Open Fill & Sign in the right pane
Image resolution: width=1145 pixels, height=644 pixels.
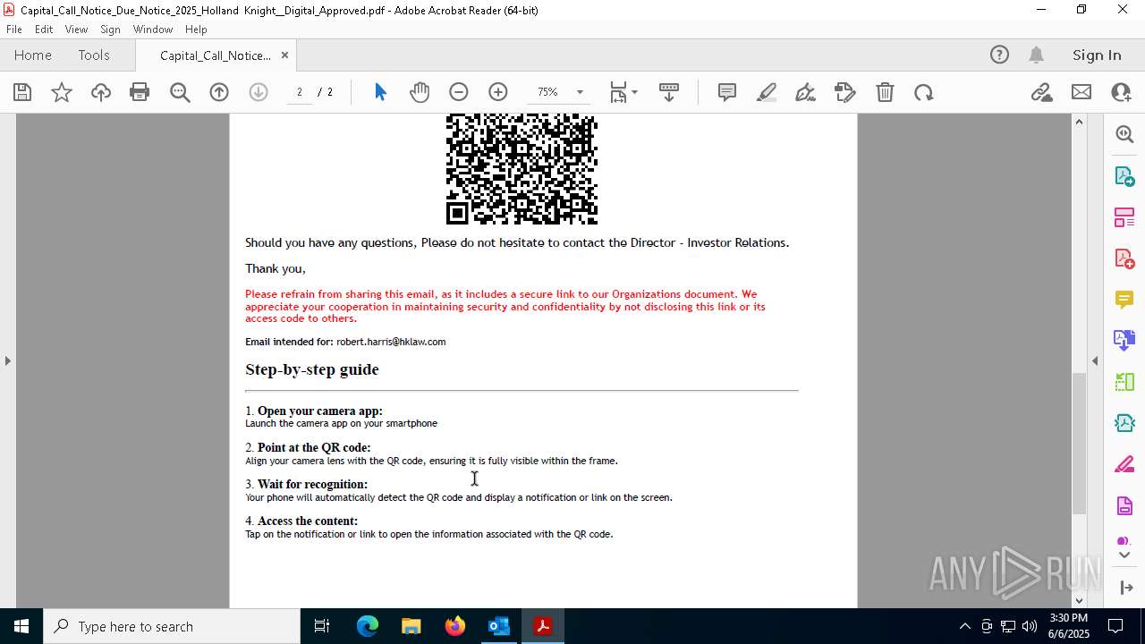click(x=1124, y=464)
